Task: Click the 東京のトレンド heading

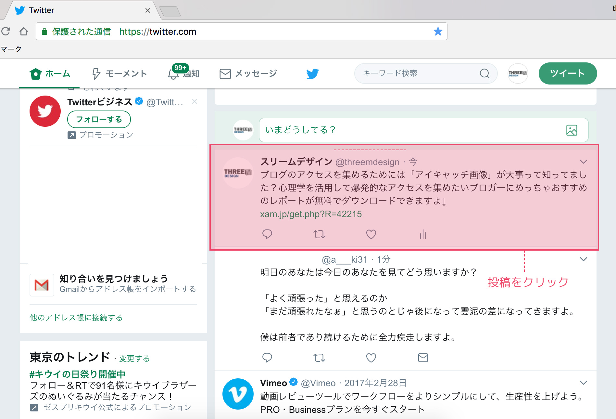Action: pos(70,357)
